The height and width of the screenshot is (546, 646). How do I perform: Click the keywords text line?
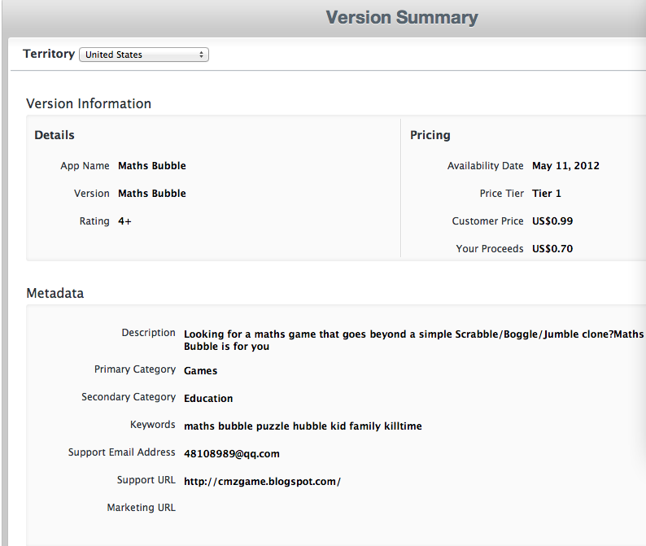pos(303,426)
